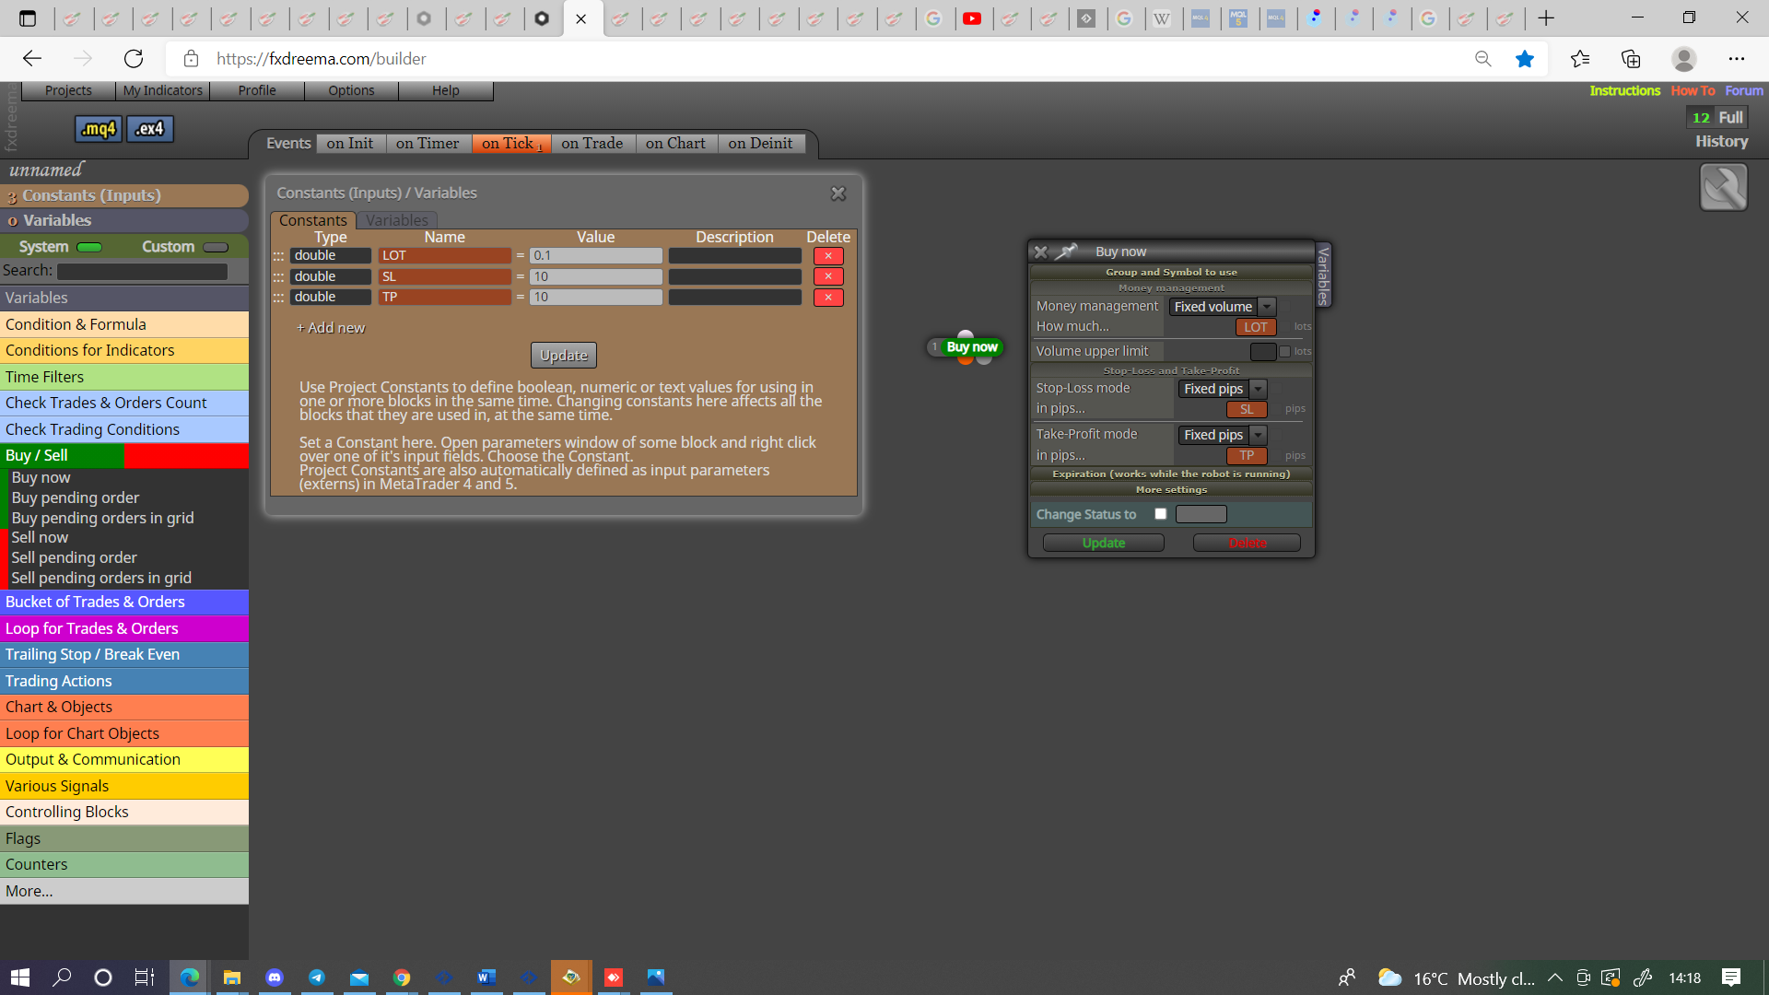
Task: Close the Buy now parameters panel
Action: tap(1040, 252)
